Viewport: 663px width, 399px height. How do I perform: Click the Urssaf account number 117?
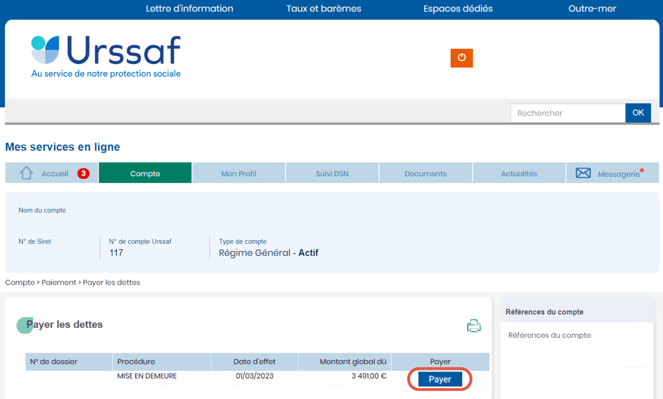[116, 253]
